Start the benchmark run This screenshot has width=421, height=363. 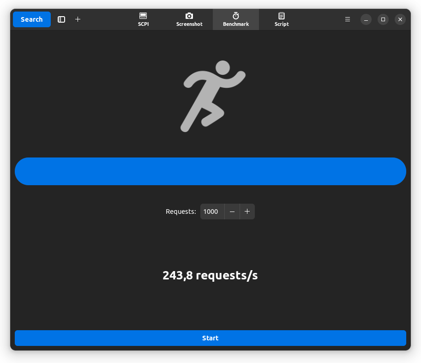210,338
